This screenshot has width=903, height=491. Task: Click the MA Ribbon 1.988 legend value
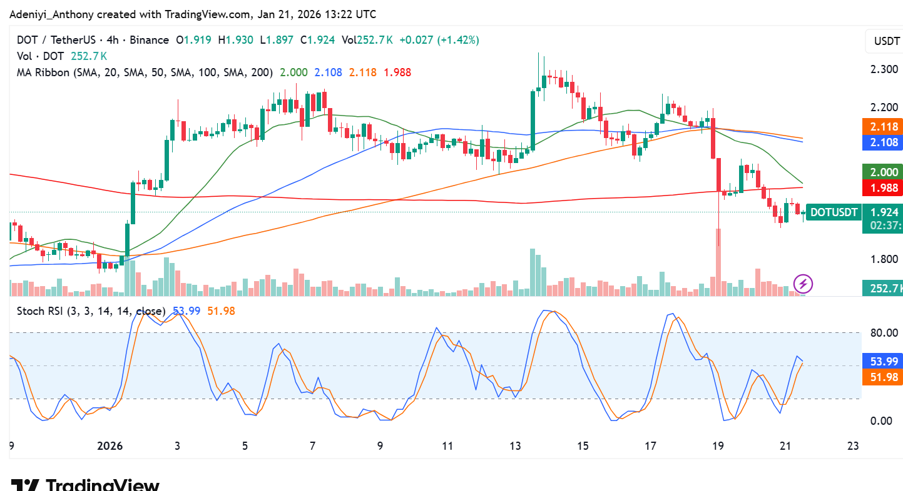397,72
